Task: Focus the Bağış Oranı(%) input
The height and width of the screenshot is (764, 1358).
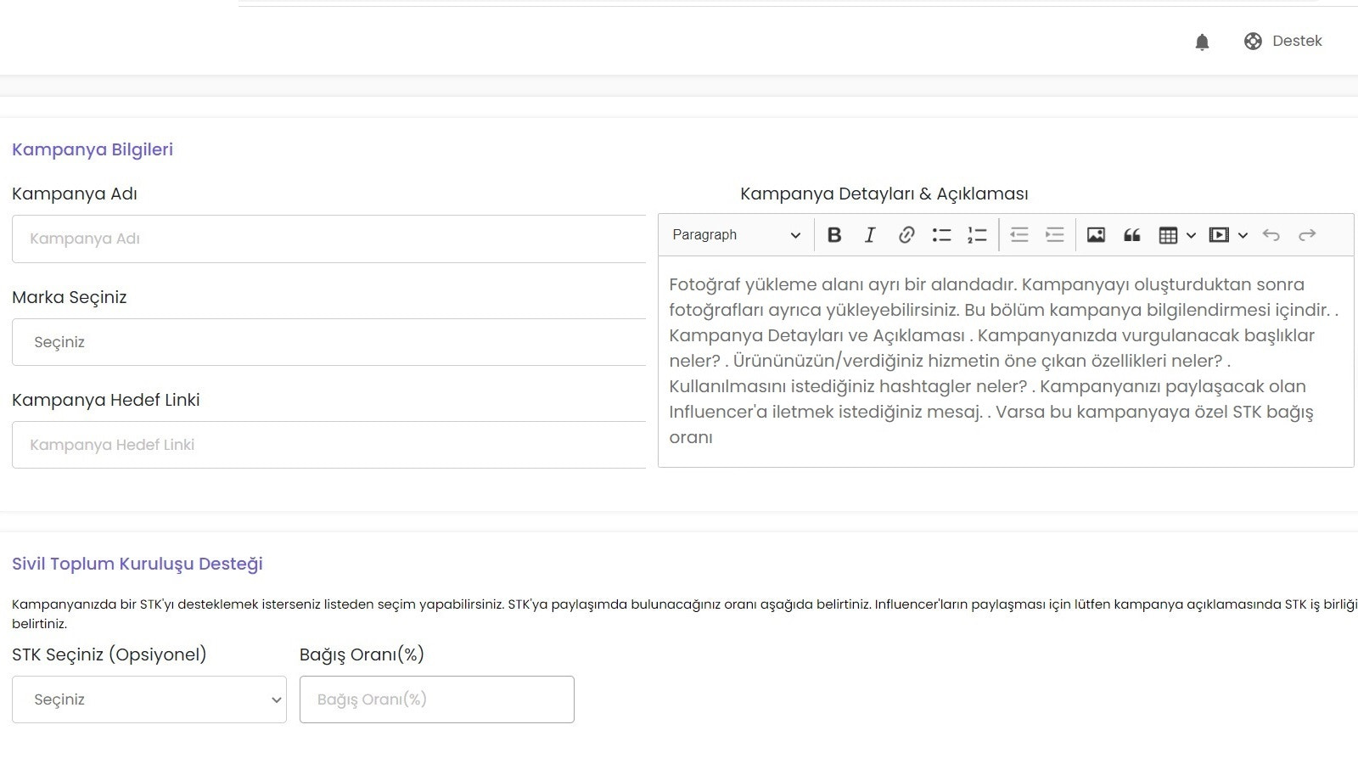Action: click(x=437, y=699)
